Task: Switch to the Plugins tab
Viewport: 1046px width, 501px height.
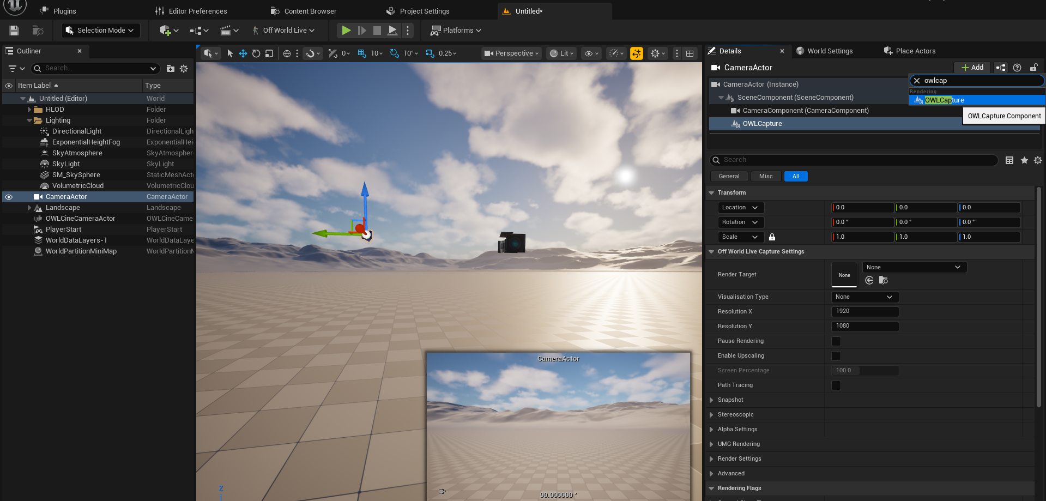Action: coord(59,11)
